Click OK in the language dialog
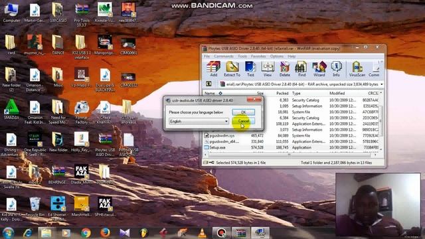 click(x=244, y=112)
